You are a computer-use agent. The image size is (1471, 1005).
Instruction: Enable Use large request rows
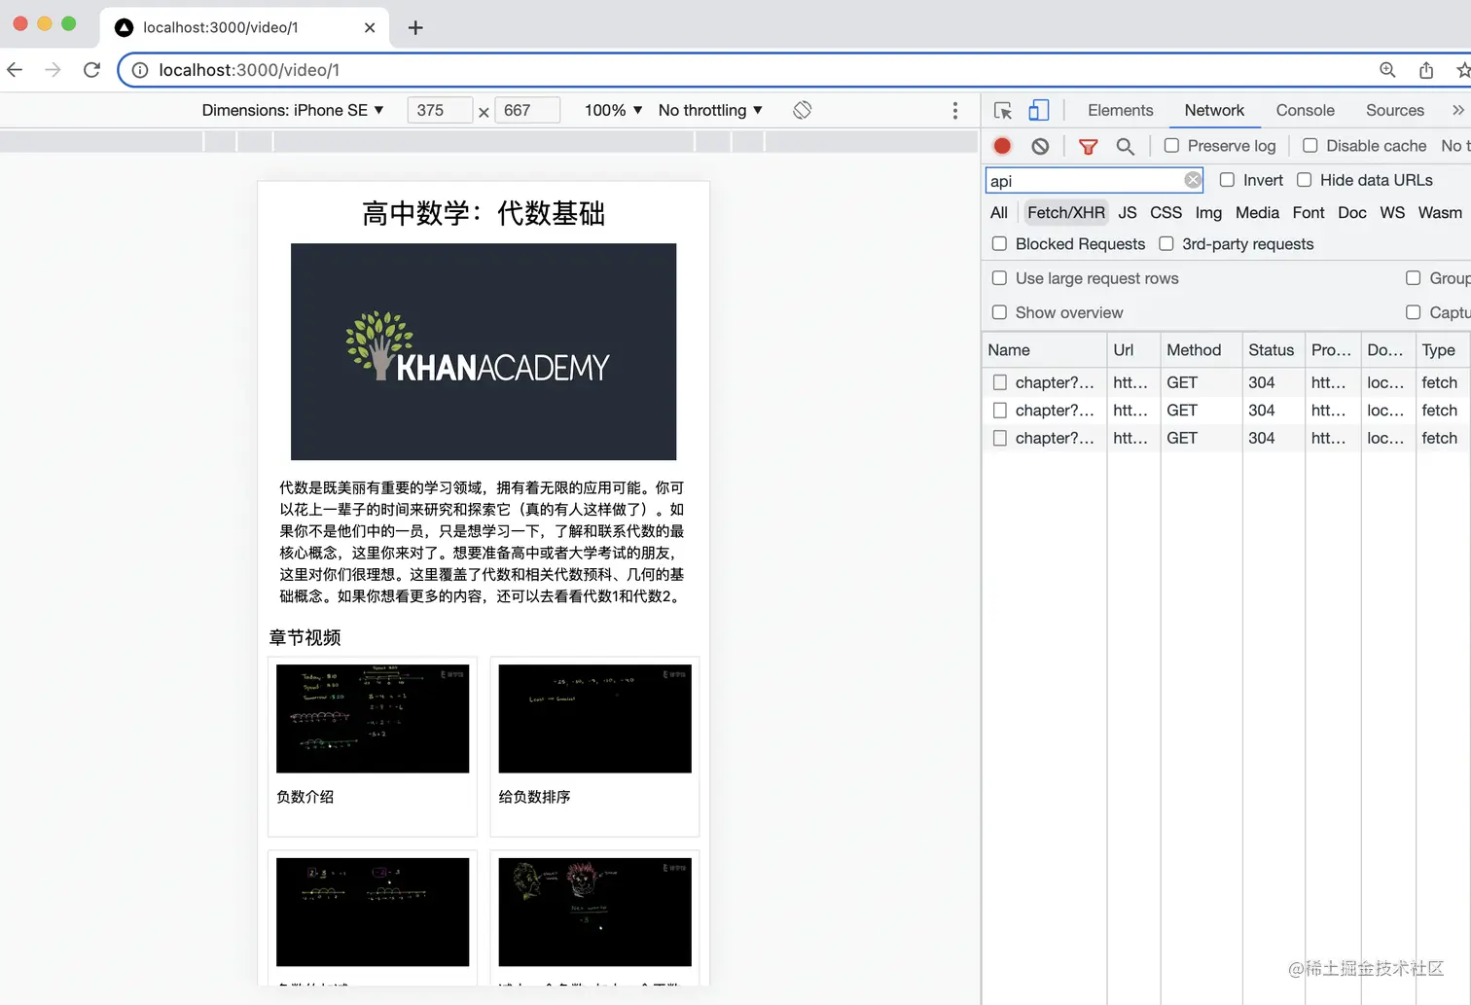[x=999, y=277]
